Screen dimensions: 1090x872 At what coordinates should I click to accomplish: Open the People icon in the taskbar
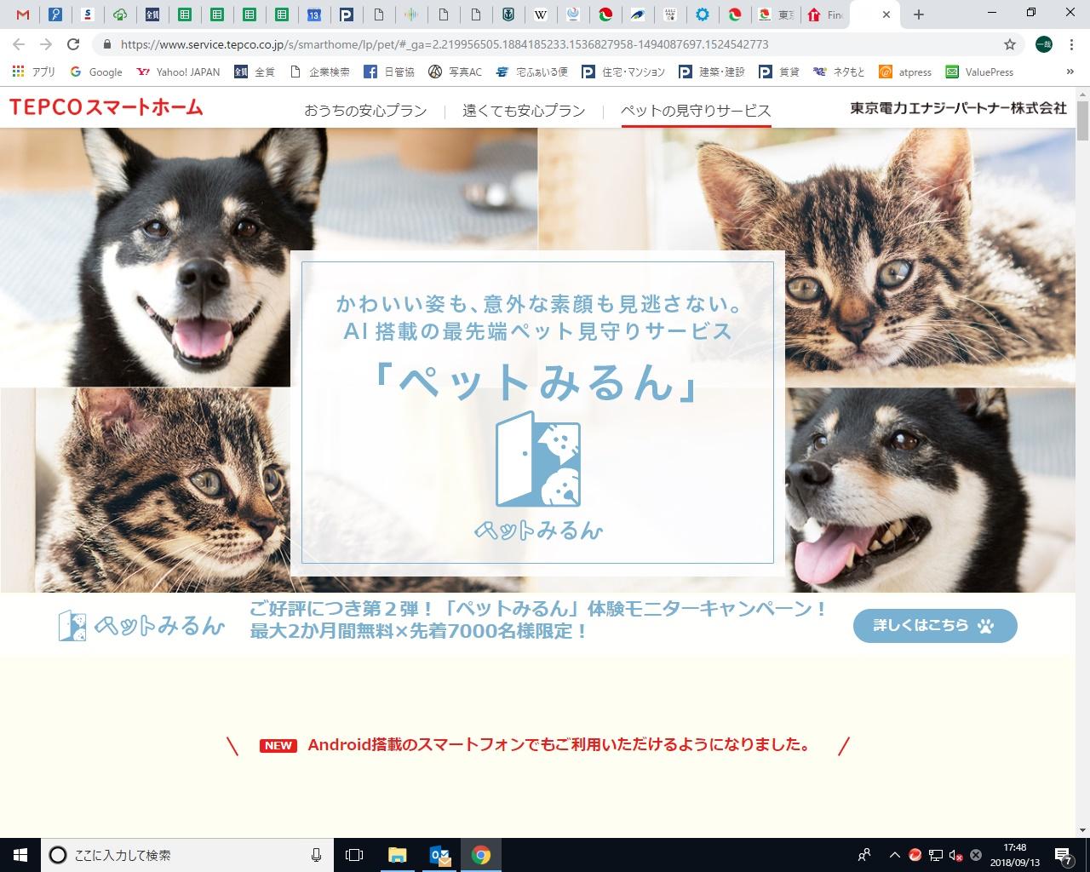click(864, 855)
